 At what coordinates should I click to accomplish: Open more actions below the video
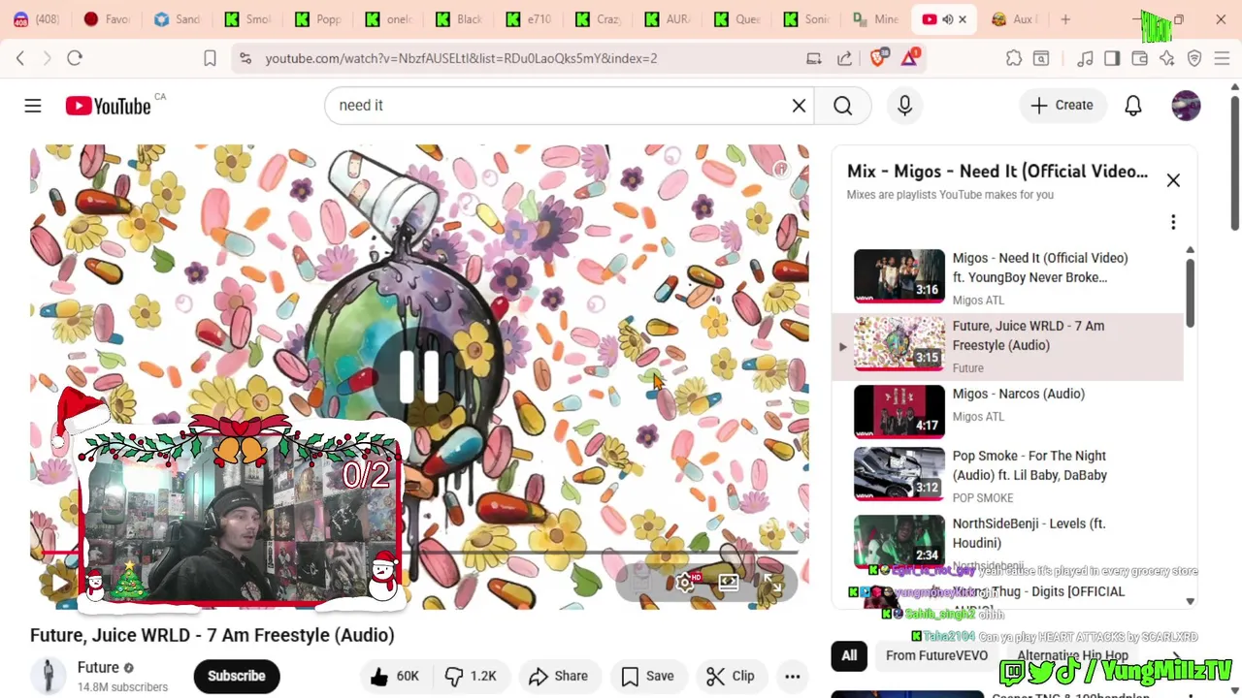click(x=792, y=676)
